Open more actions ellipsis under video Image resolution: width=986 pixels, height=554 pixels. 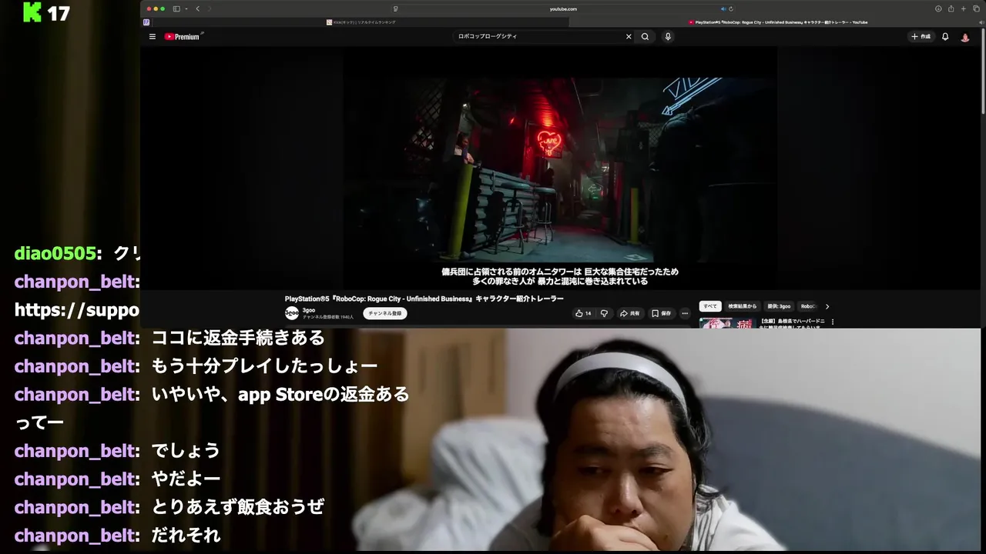pos(685,313)
